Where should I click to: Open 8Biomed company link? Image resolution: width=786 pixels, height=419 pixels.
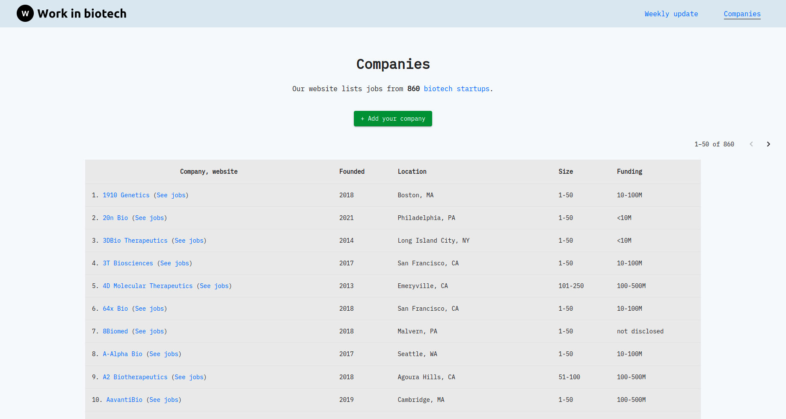point(116,331)
